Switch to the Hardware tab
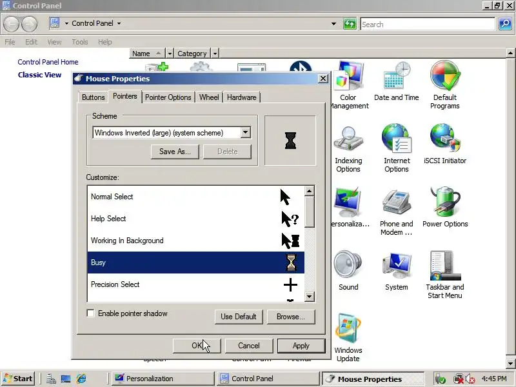This screenshot has width=516, height=387. (x=241, y=97)
